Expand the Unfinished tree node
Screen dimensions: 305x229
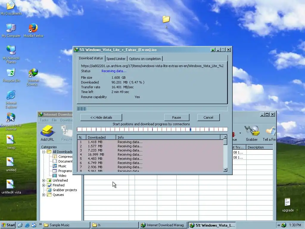click(x=43, y=180)
